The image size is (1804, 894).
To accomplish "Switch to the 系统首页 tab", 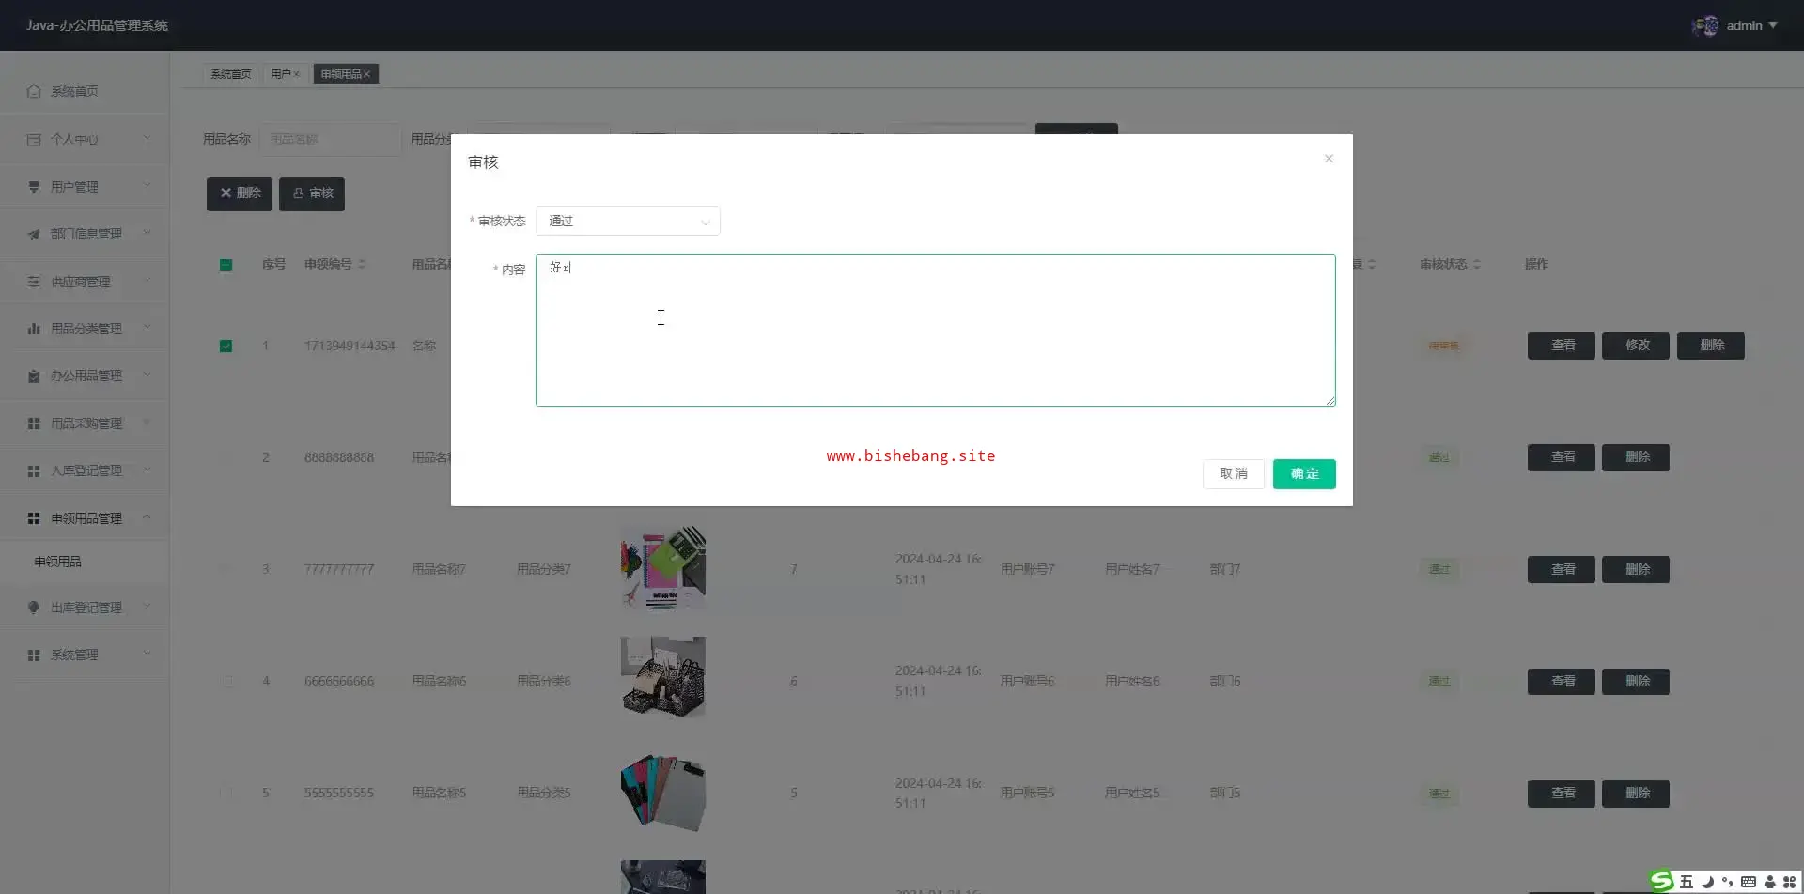I will coord(230,74).
